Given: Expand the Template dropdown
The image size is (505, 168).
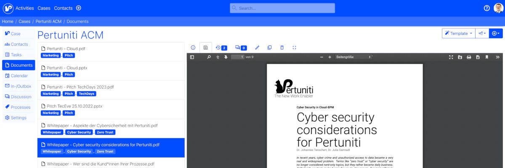Looking at the screenshot, I should (458, 33).
